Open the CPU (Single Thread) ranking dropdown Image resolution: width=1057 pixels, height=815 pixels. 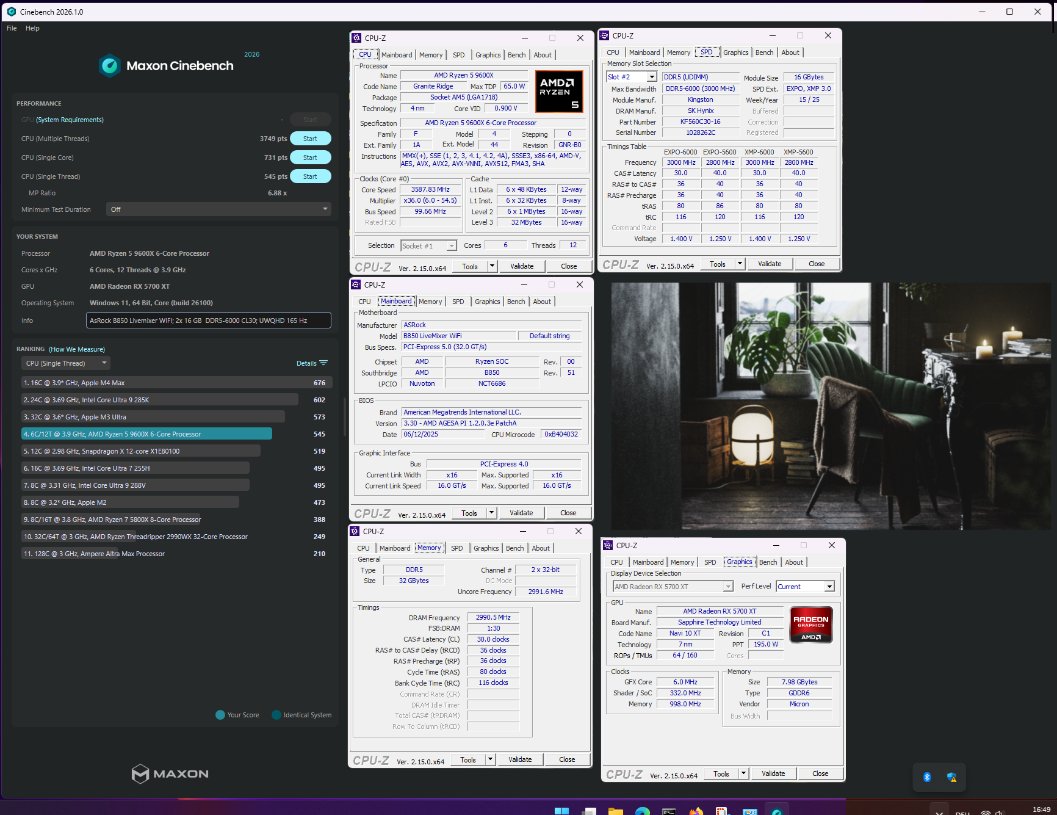(65, 363)
